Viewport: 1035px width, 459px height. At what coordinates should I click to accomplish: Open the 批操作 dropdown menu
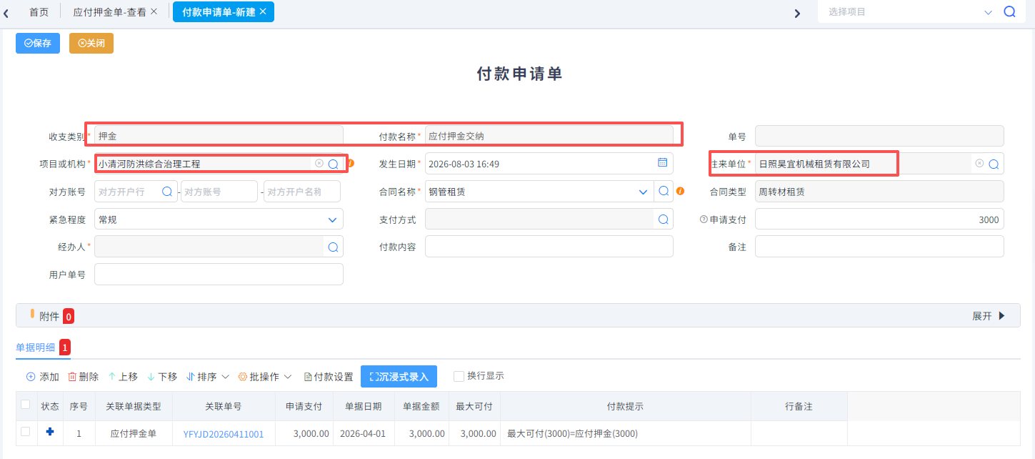pyautogui.click(x=264, y=377)
